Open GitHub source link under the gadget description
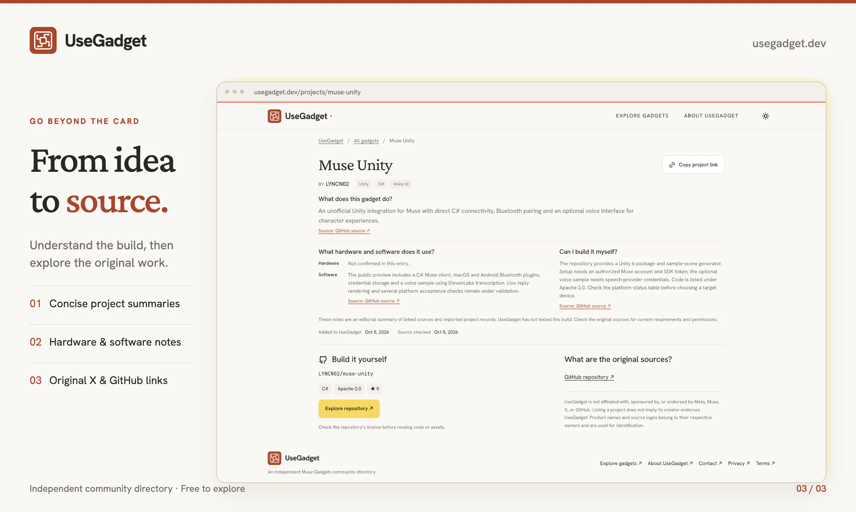The width and height of the screenshot is (856, 512). pyautogui.click(x=344, y=230)
